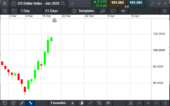Select the trend line drawing tool
170x106 pixels.
pos(90,103)
